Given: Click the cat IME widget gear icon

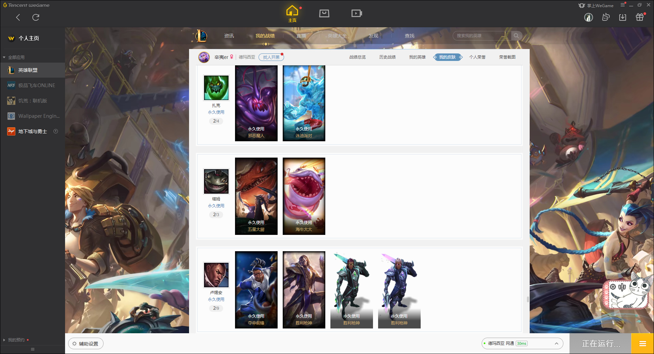Looking at the screenshot, I should click(613, 287).
